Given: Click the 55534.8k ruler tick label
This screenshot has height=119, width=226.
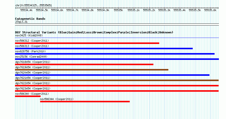Looking at the screenshot, I should pos(88,10).
